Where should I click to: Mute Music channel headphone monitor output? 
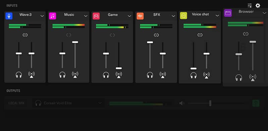click(x=62, y=75)
